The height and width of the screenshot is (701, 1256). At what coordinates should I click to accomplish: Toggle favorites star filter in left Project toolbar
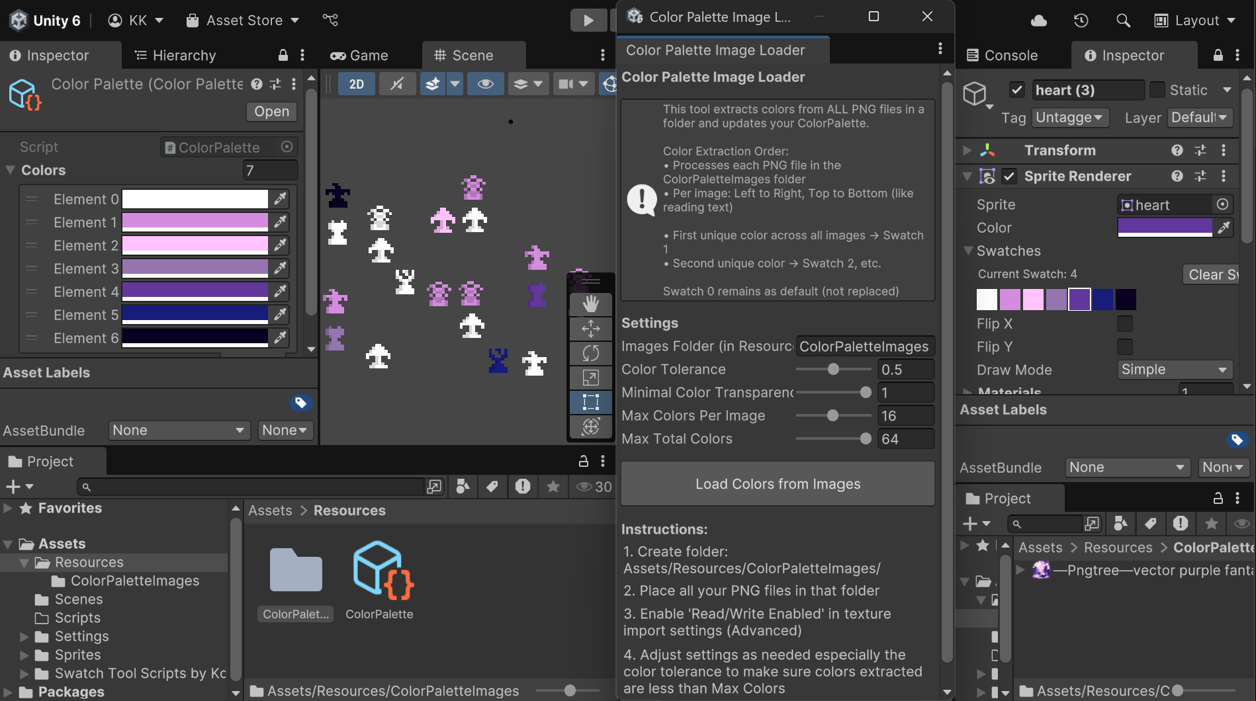[x=553, y=486]
